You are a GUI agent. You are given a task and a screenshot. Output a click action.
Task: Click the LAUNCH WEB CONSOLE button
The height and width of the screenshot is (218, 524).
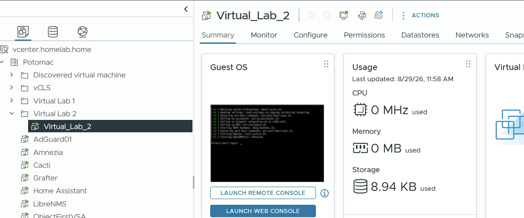coord(263,211)
